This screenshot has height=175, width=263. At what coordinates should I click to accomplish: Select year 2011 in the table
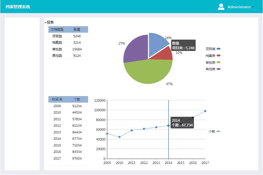click(x=57, y=119)
